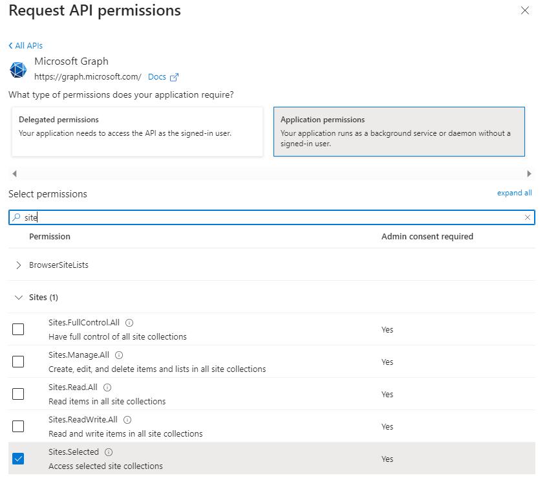The image size is (547, 502).
Task: Click the Sites.ReadWrite.All permission name
Action: point(83,420)
